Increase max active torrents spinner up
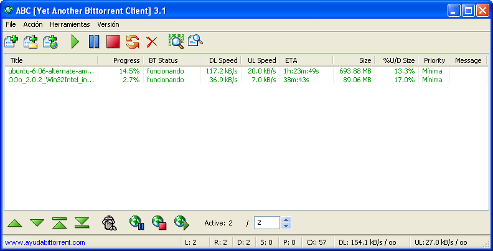The height and width of the screenshot is (251, 493). [x=286, y=220]
